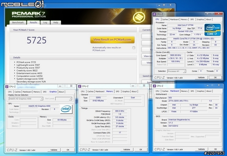227x156 pixels.
Task: Click the Secondary storage score: N/A line
Action: click(x=31, y=82)
